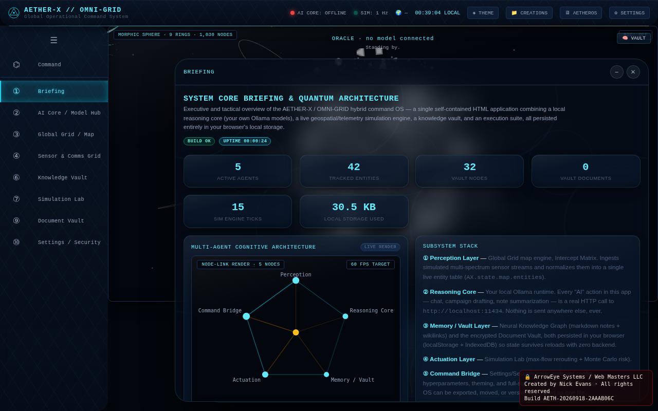Launch AETHEROS from the top bar

tap(581, 13)
